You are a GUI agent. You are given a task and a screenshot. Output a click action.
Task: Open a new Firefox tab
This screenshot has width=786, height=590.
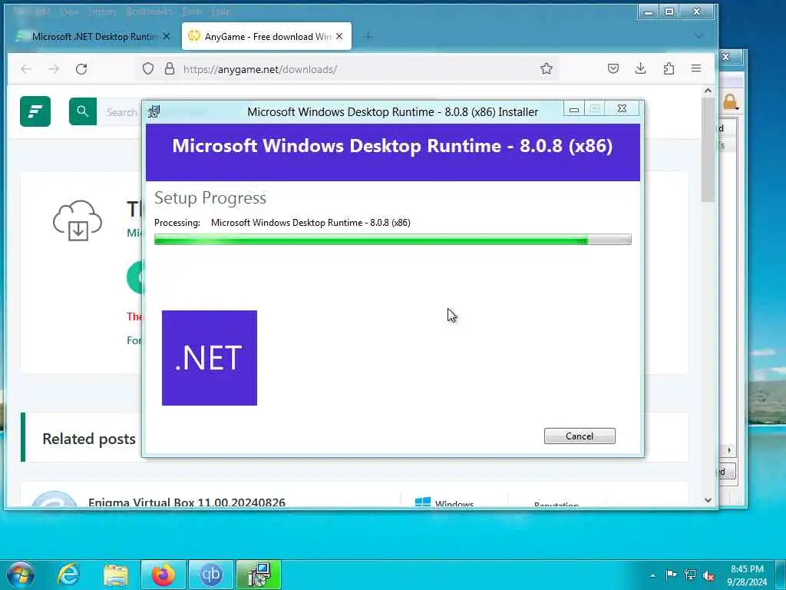368,37
